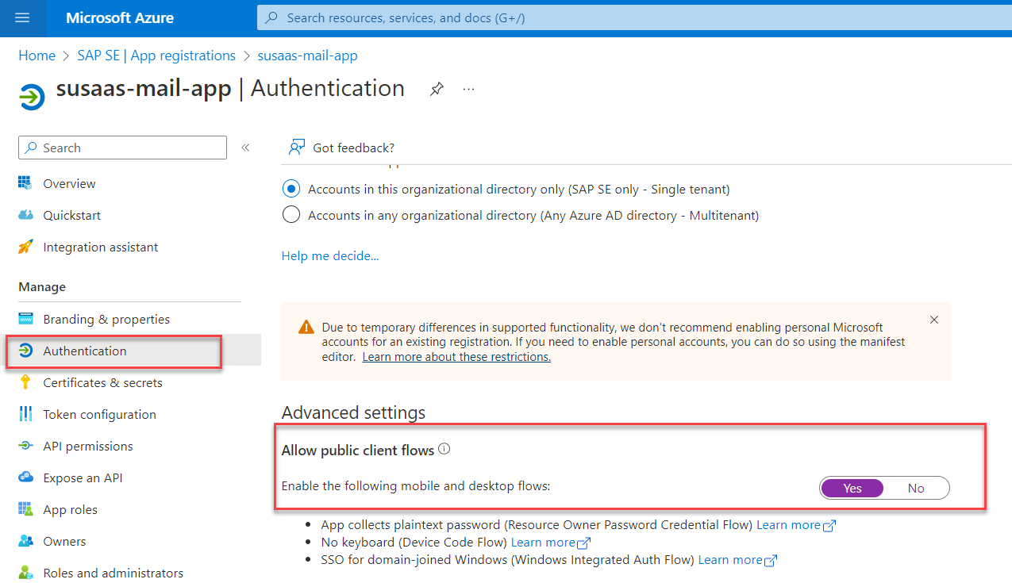1012x583 pixels.
Task: Collapse the sidebar with double chevron
Action: 245,148
